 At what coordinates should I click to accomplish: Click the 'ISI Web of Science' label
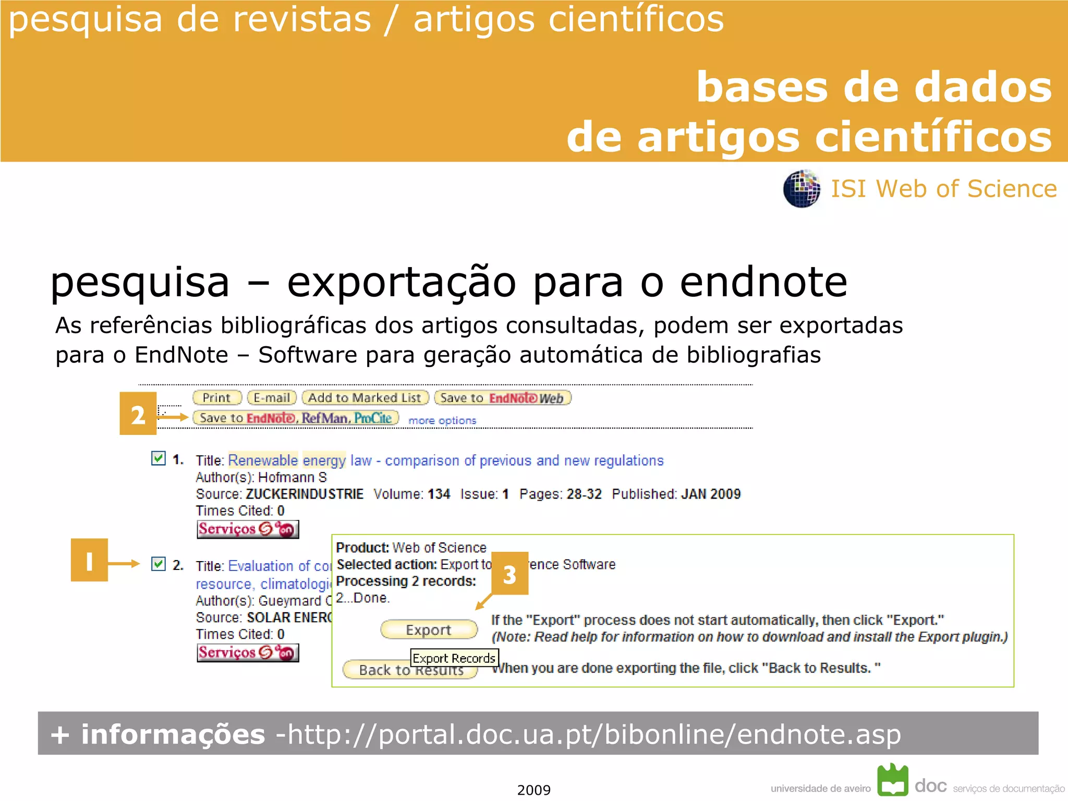click(x=944, y=188)
